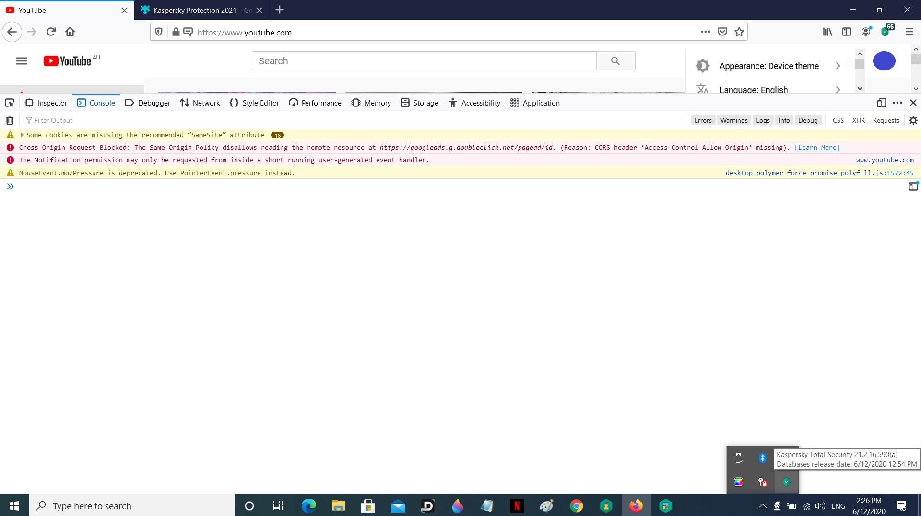Toggle Warnings filter in console
921x516 pixels.
pyautogui.click(x=734, y=120)
